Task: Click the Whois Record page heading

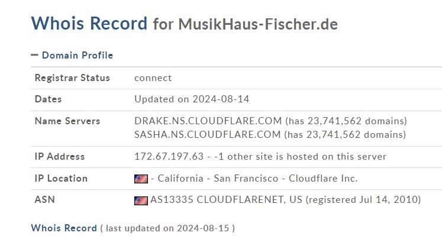Action: (89, 23)
